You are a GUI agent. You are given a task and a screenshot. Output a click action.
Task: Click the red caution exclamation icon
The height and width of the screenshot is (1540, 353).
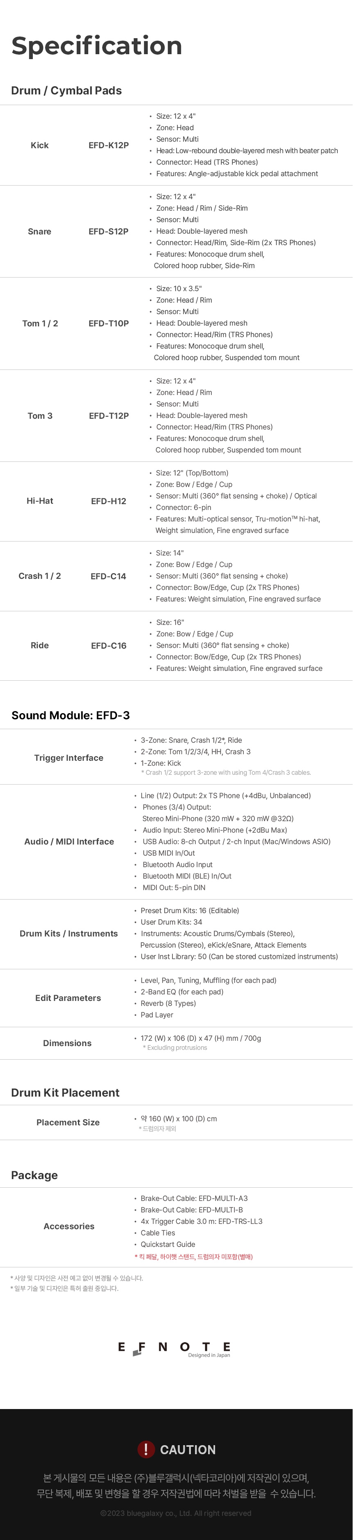(x=146, y=1449)
